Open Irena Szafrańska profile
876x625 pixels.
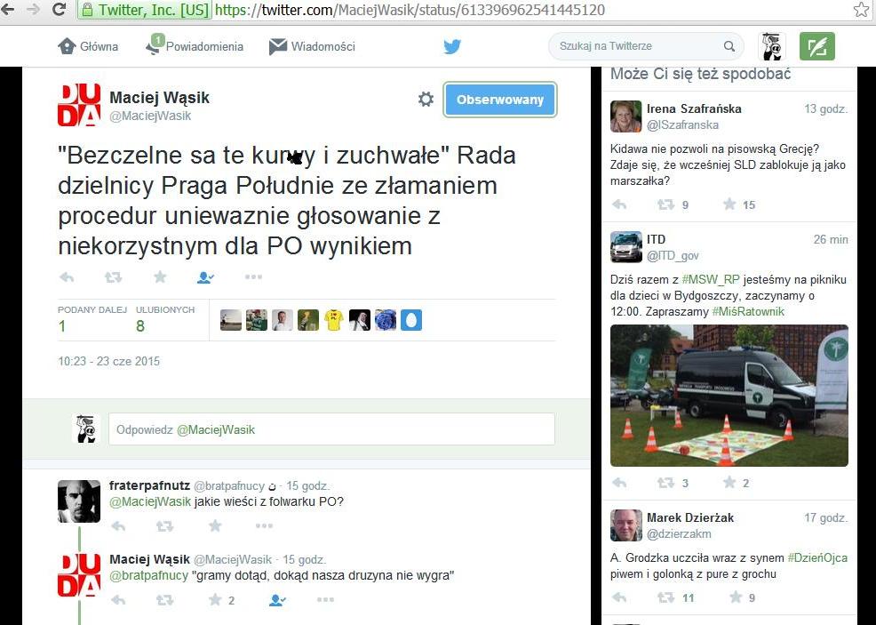point(694,108)
